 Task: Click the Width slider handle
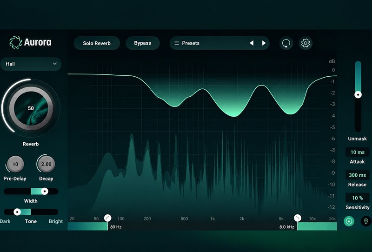(x=44, y=191)
